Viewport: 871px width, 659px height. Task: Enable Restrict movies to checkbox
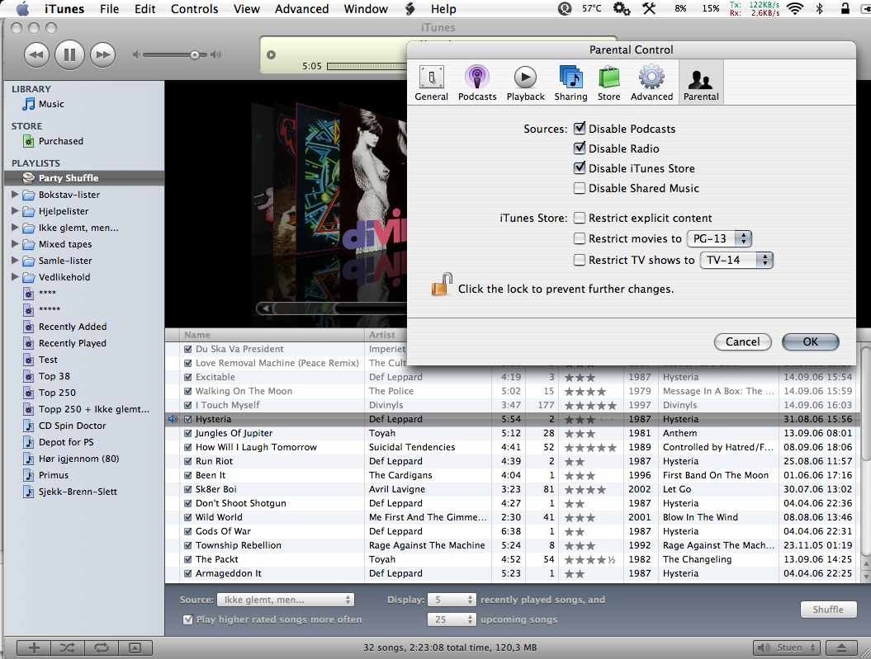580,238
